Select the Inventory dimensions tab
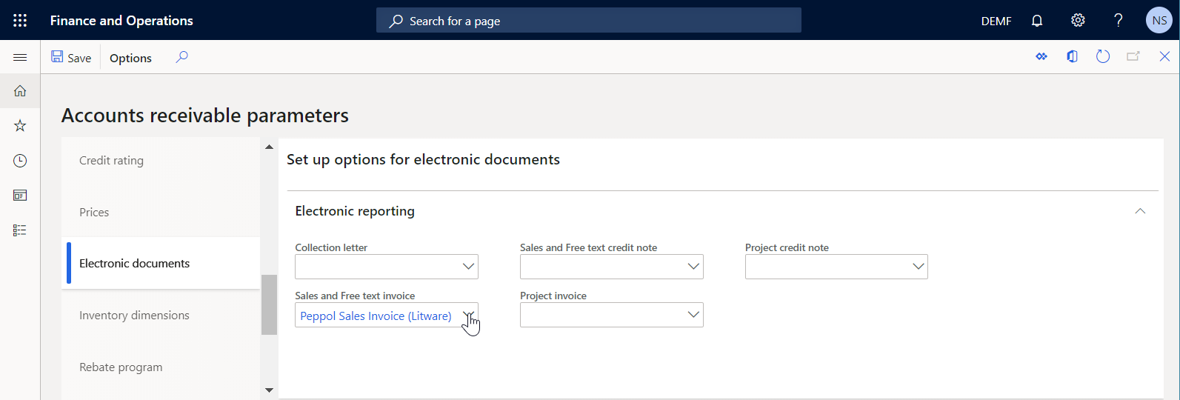Screen dimensions: 1180x400 click(x=161, y=315)
